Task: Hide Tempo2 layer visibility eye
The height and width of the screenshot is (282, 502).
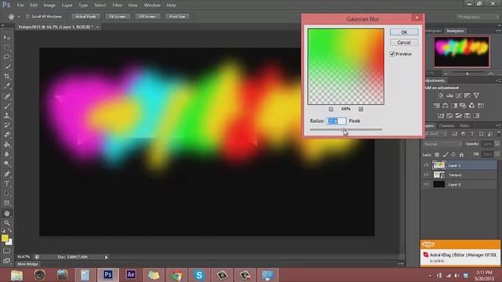Action: pos(426,175)
